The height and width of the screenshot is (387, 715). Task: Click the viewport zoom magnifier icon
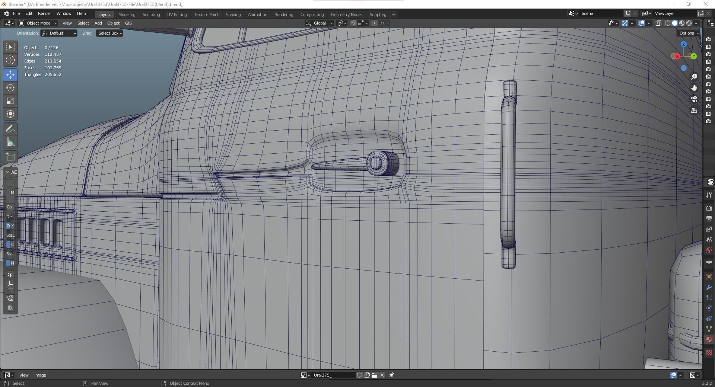694,77
